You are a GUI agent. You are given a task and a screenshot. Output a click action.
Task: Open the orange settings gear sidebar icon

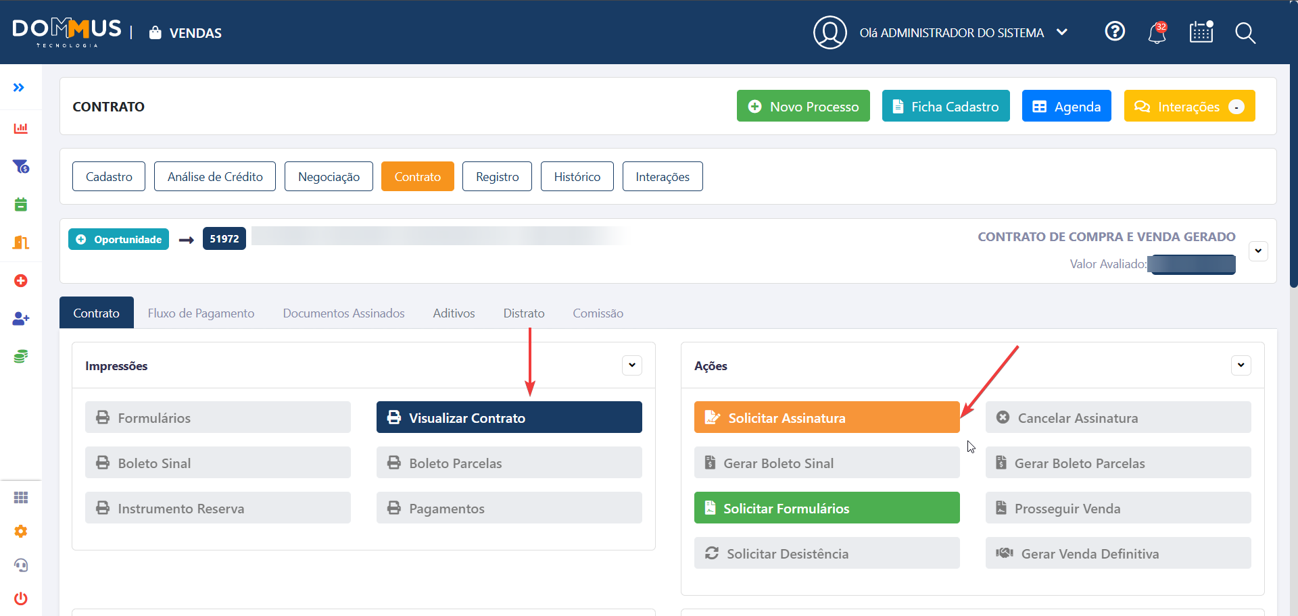pyautogui.click(x=21, y=532)
